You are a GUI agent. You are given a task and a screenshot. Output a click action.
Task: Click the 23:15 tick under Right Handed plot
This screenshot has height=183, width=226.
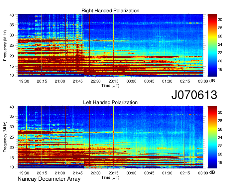[113, 81]
